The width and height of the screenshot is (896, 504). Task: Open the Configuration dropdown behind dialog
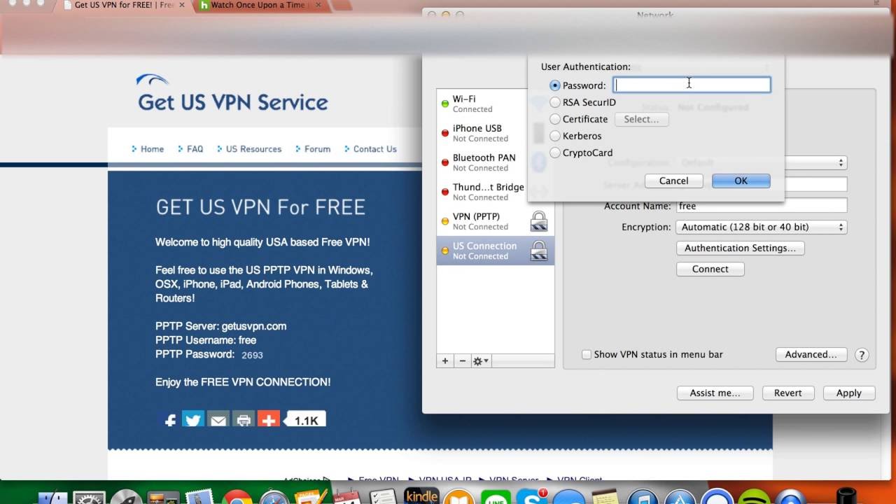coord(815,162)
